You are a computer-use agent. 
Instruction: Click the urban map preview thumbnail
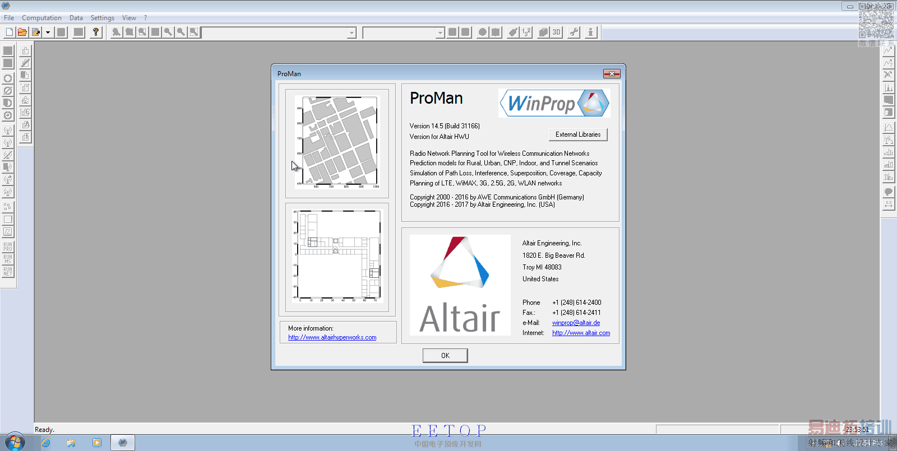337,143
